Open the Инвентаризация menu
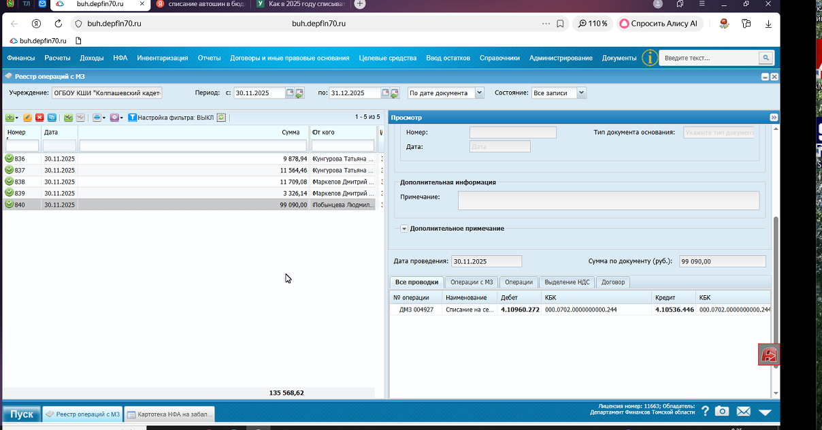This screenshot has width=822, height=430. (x=162, y=58)
